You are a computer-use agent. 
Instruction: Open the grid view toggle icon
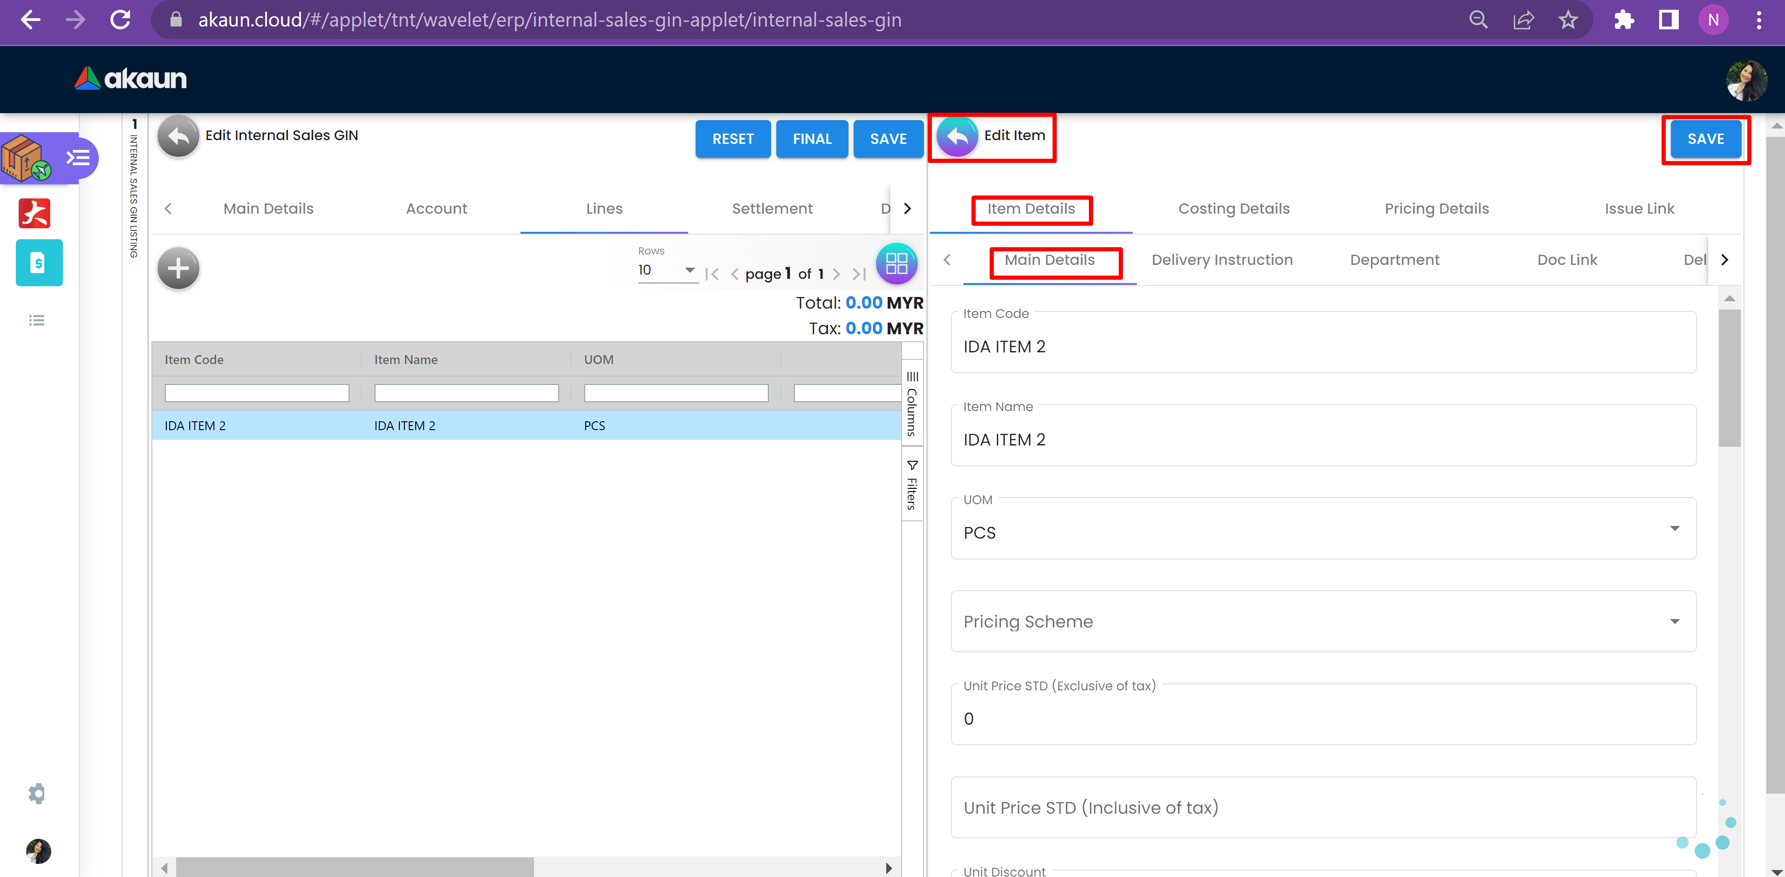click(896, 264)
